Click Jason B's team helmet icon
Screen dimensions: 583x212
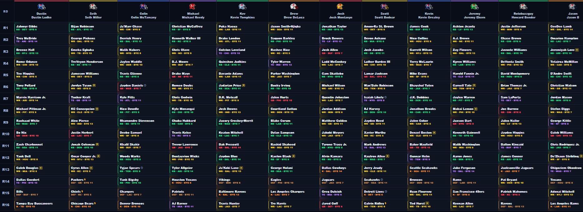point(573,7)
